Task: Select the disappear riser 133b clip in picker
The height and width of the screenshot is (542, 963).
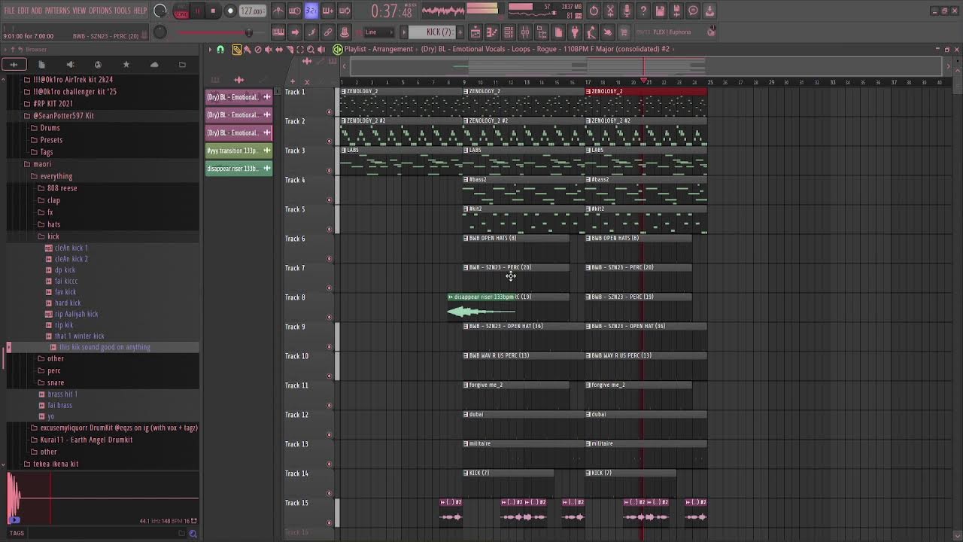Action: tap(239, 169)
